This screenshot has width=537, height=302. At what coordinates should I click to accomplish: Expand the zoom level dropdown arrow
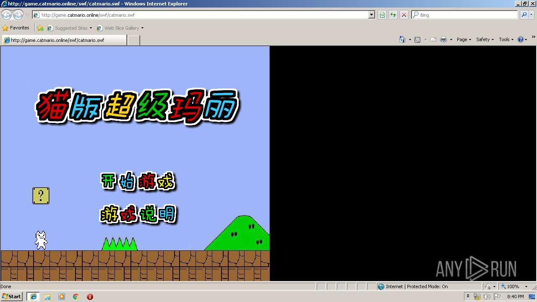(526, 286)
